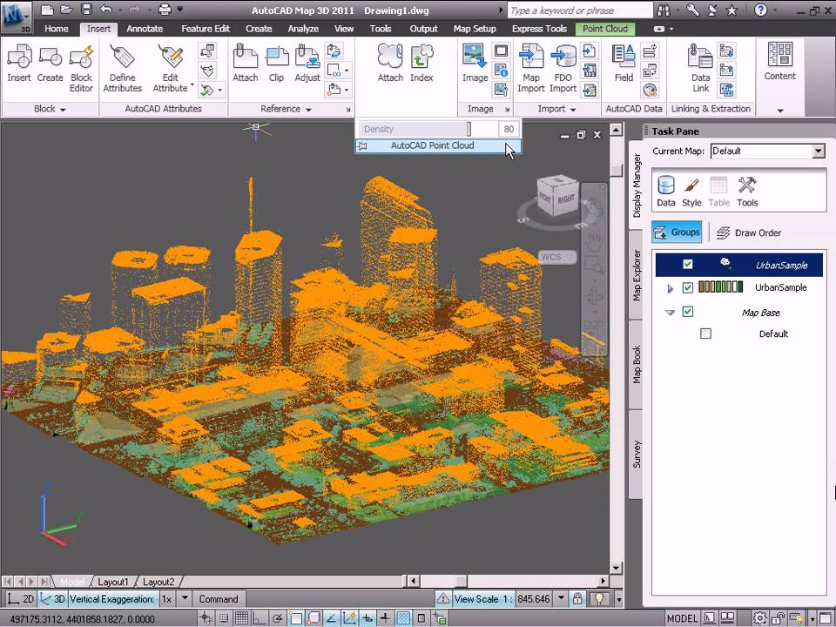
Task: Click the Attach reference icon
Action: [246, 64]
